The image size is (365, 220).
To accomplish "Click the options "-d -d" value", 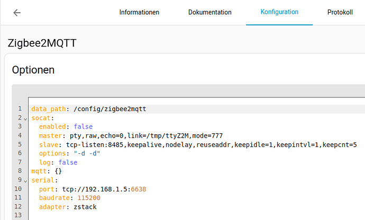I will 87,153.
